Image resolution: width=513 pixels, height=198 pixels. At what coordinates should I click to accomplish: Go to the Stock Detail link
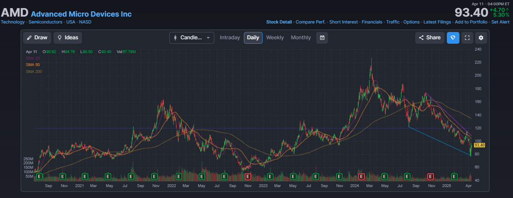[279, 22]
